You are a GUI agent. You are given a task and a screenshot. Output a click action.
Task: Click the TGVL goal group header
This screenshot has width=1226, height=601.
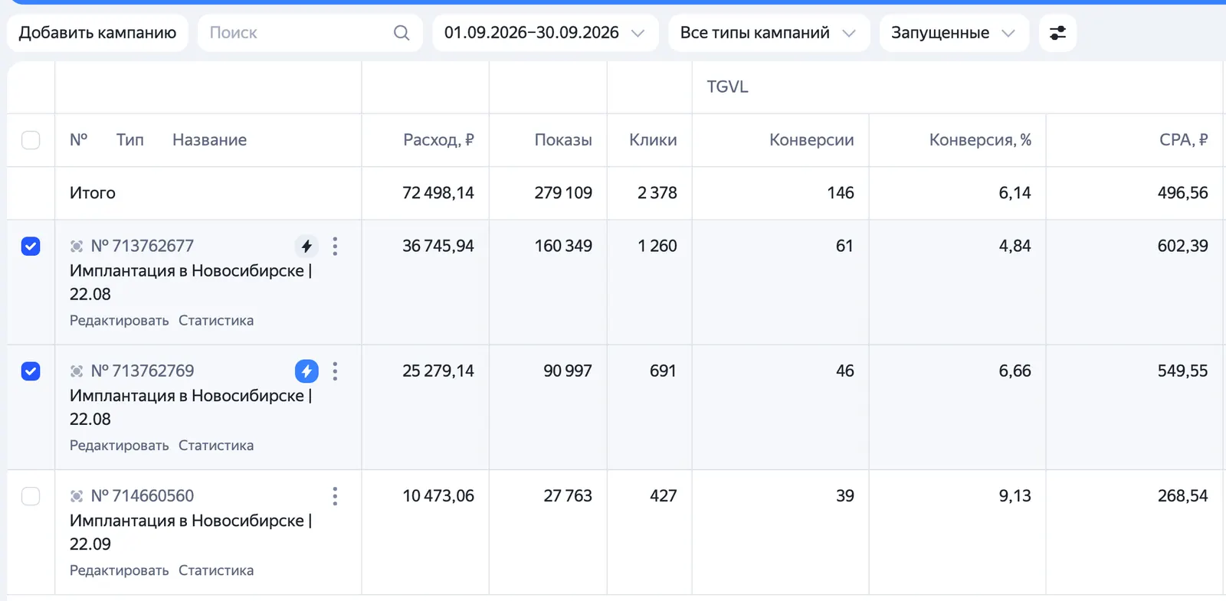pyautogui.click(x=727, y=87)
